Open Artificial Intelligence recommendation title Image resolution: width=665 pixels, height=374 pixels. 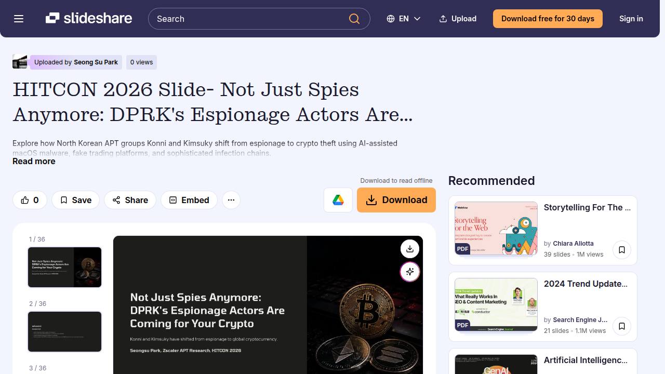(586, 360)
